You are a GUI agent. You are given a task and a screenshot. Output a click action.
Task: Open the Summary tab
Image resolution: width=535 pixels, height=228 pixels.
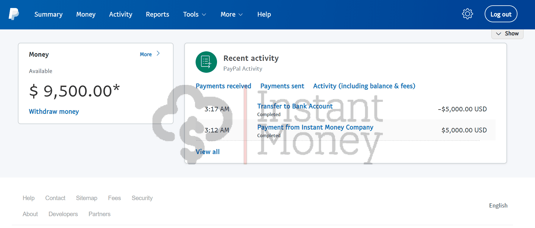pos(49,14)
